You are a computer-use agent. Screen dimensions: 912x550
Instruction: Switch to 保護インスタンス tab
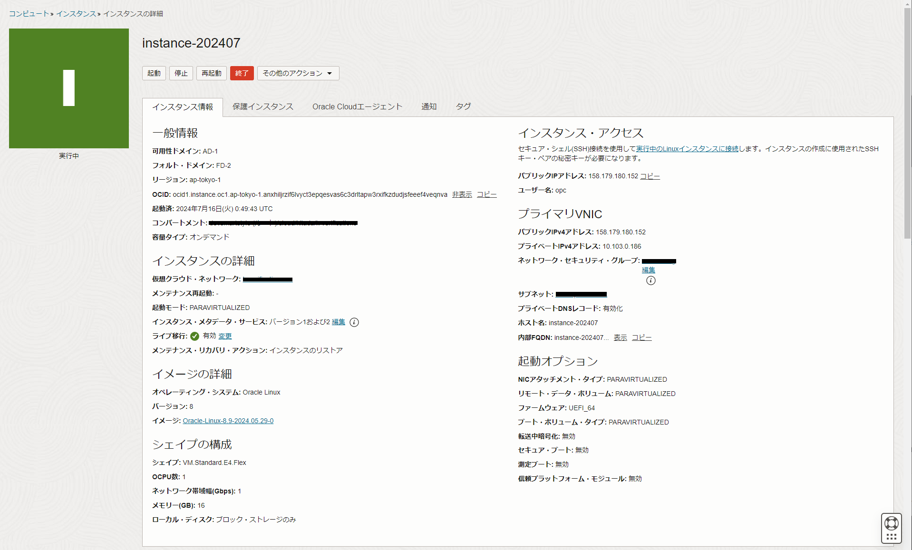pos(263,106)
